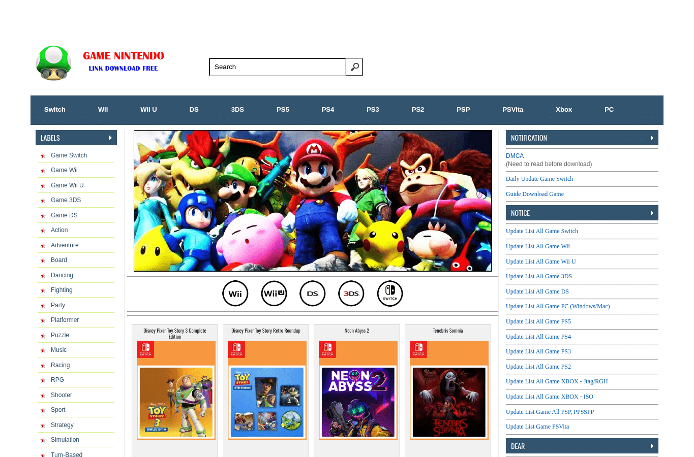Go to Xbox in the navigation bar
Screen dimensions: 694x457
(x=564, y=110)
